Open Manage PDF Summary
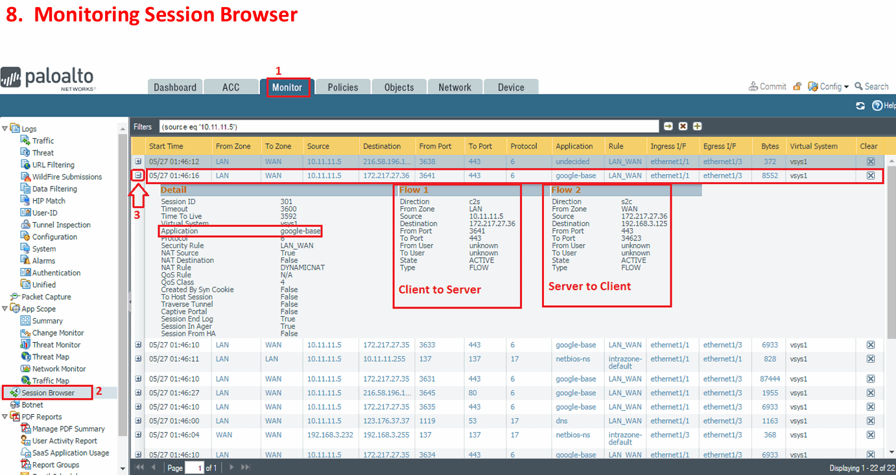Image resolution: width=896 pixels, height=475 pixels. pos(68,429)
